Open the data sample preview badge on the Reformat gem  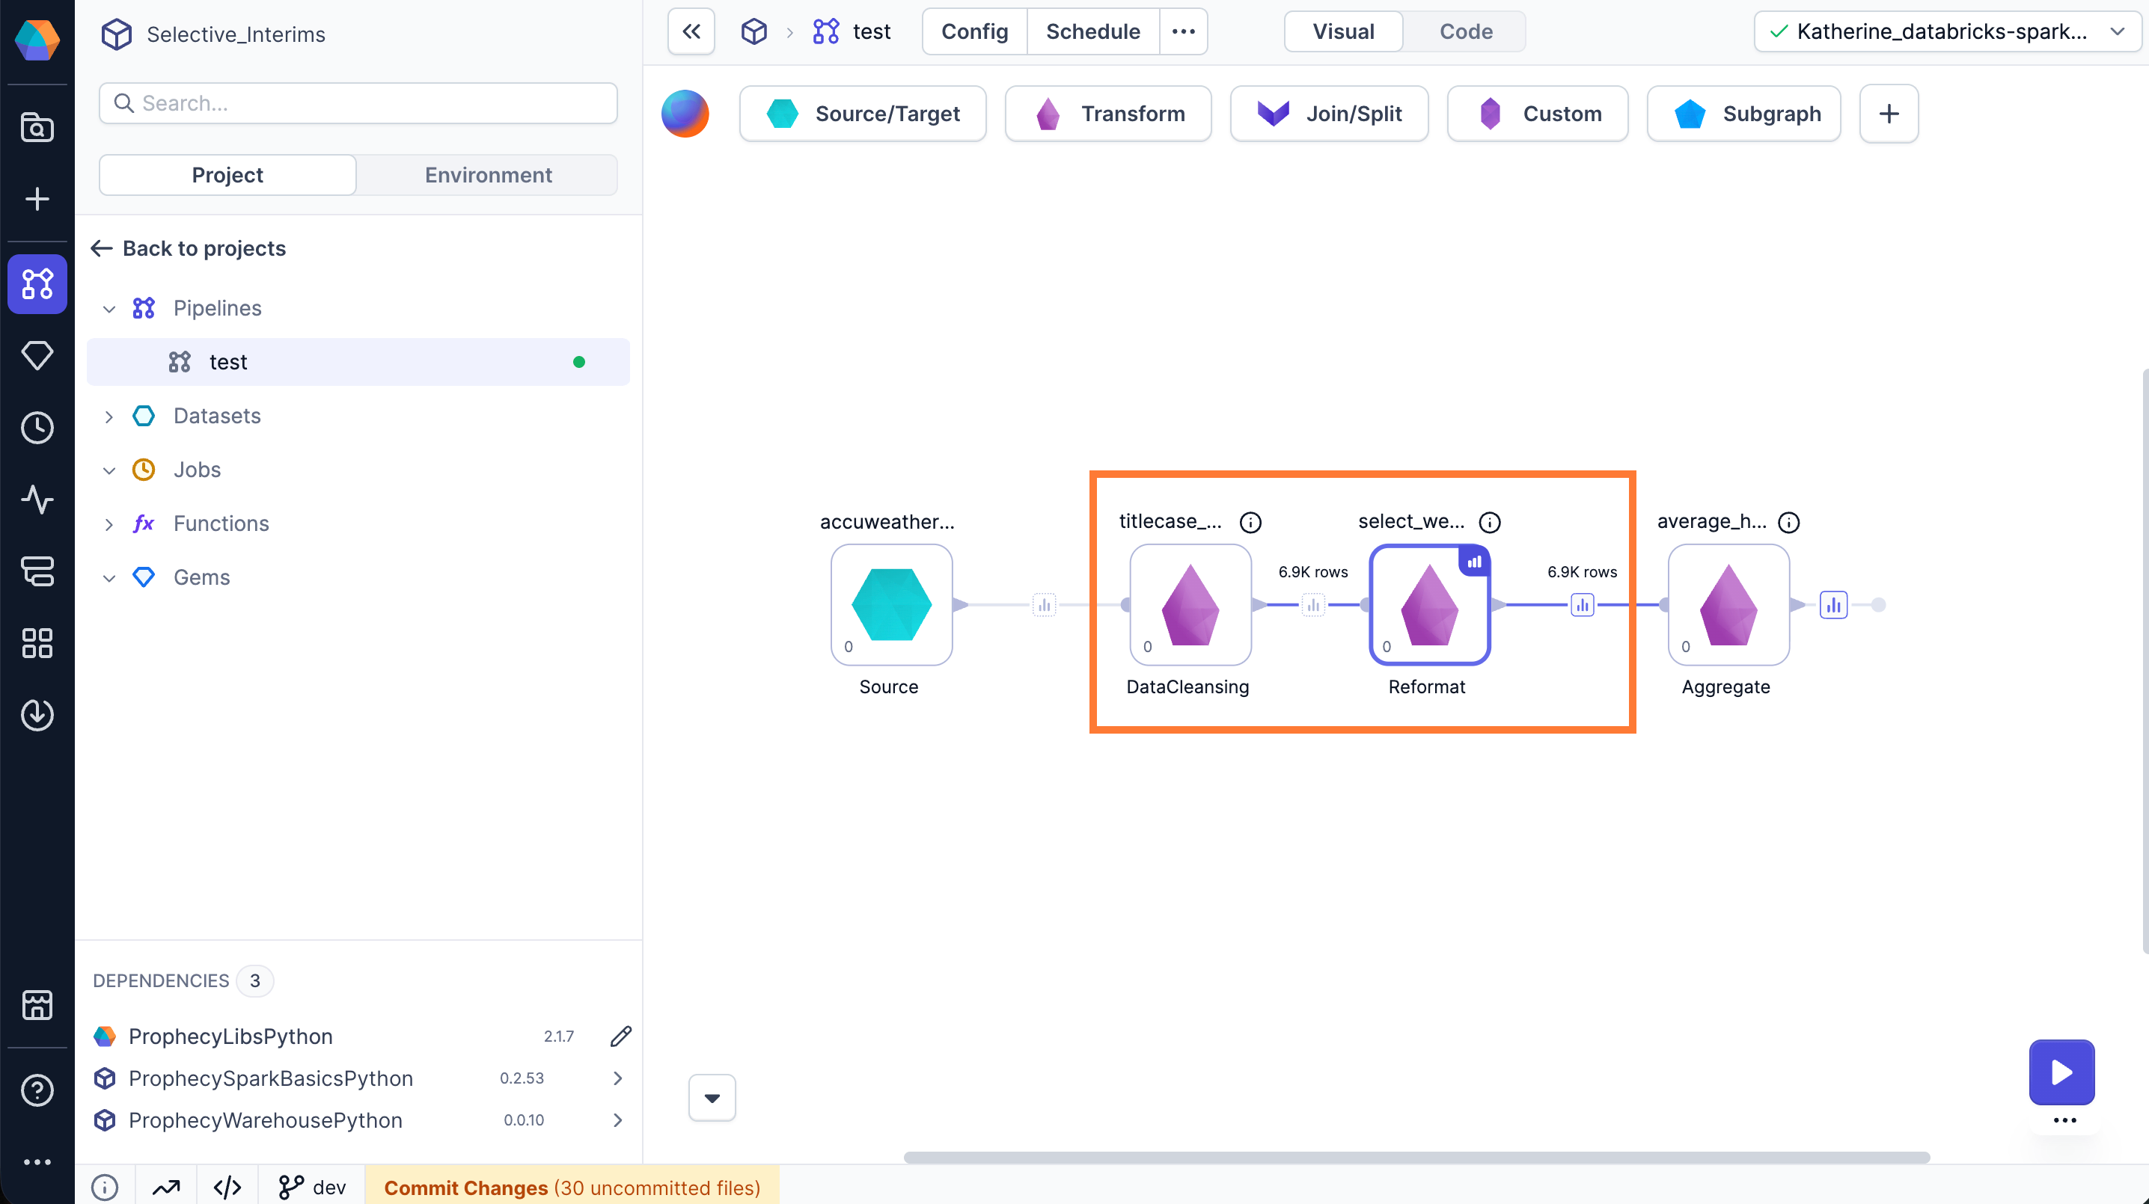coord(1473,562)
